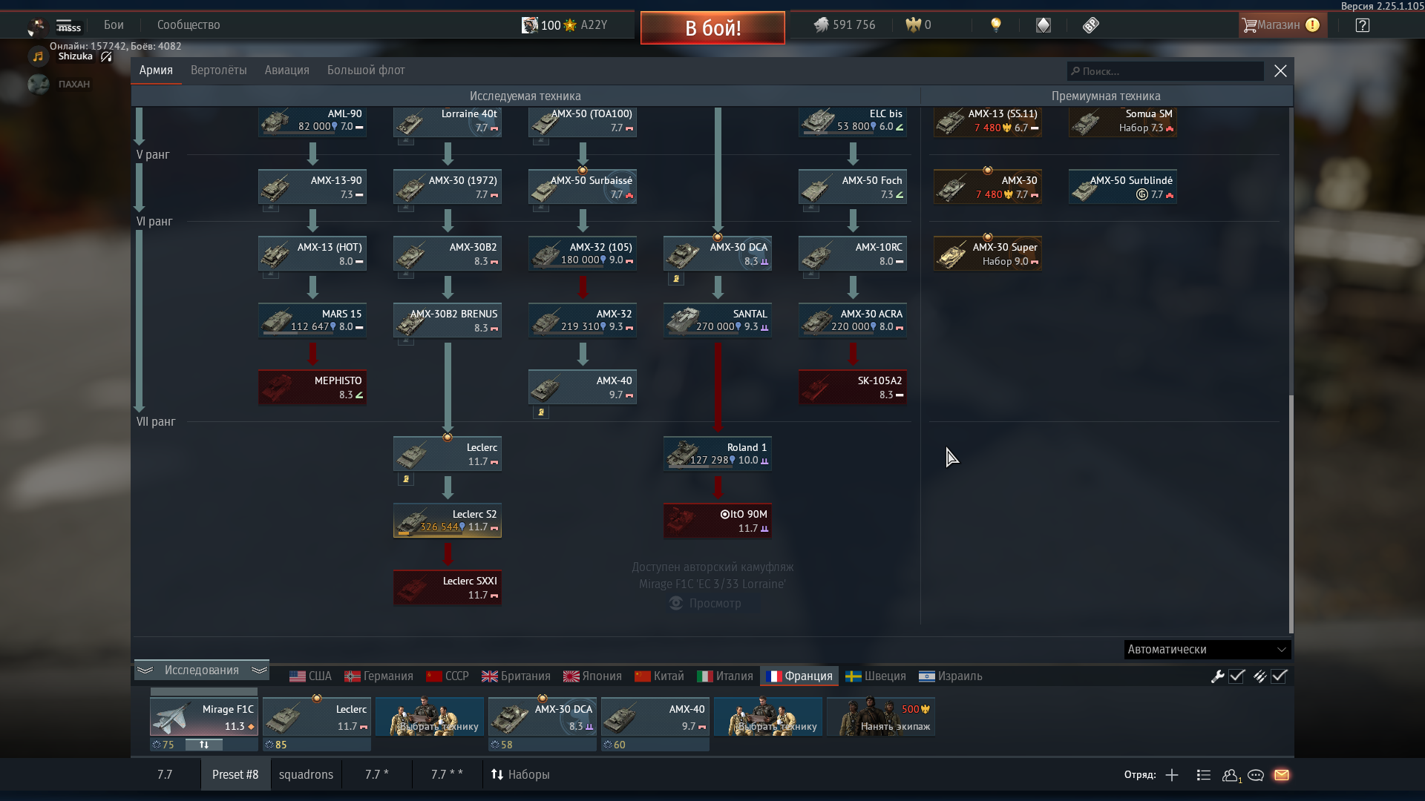Select Япония nation flag tab
This screenshot has width=1425, height=801.
tap(592, 676)
